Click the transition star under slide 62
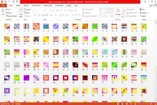This screenshot has width=157, height=105. tap(19, 82)
